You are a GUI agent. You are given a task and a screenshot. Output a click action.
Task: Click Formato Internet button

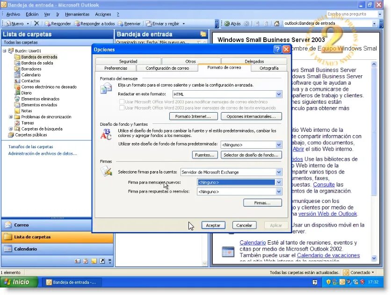(x=193, y=116)
